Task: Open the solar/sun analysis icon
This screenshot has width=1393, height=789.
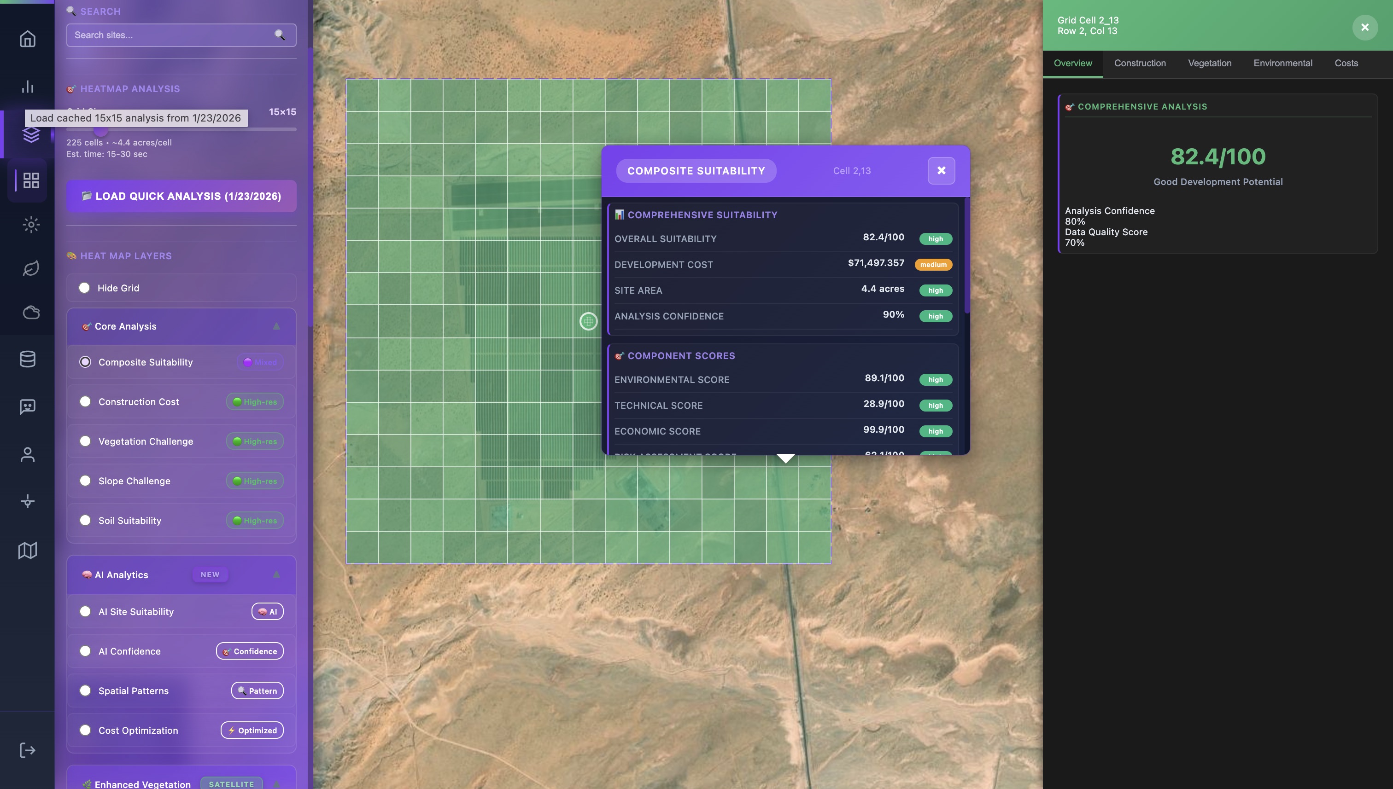Action: (x=31, y=224)
